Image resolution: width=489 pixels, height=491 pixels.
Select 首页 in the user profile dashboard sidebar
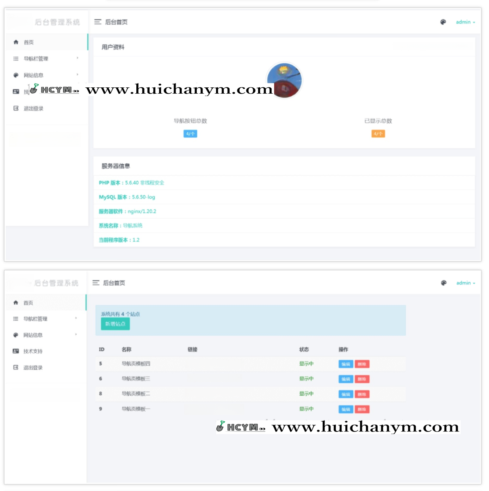[29, 42]
